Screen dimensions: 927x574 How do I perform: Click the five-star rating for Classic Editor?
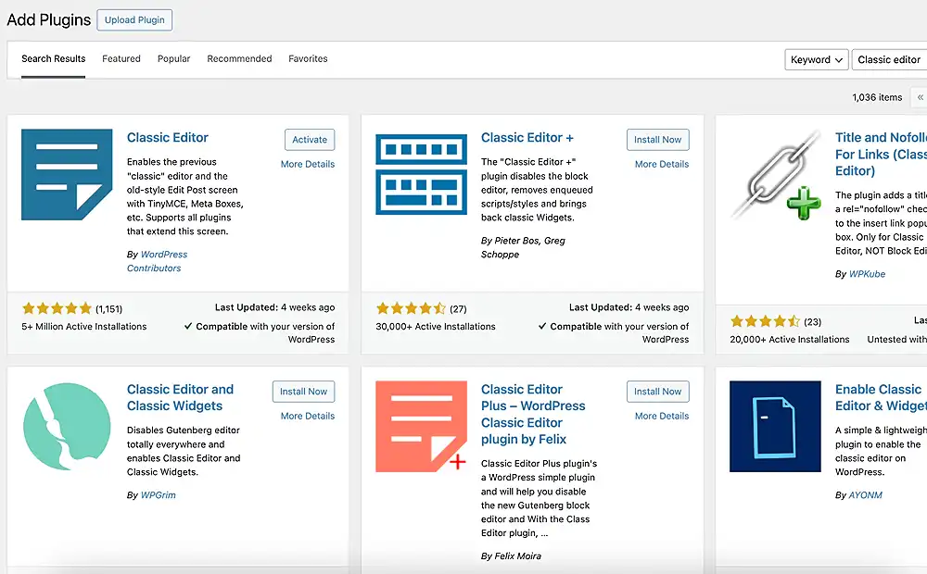57,308
